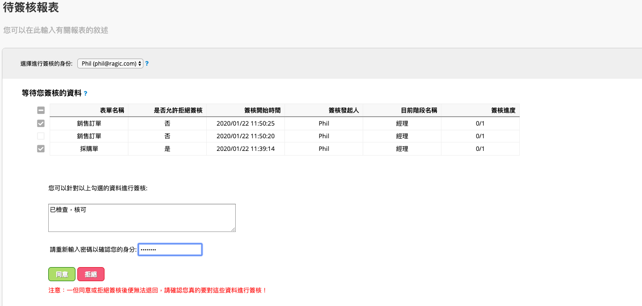Viewport: 642px width, 306px height.
Task: Uncheck the 銷售訂單 row started at 11:50:25
Action: coord(41,124)
